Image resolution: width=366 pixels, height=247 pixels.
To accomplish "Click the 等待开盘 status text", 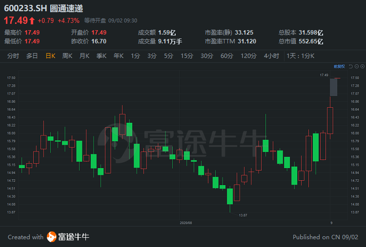I will (x=95, y=20).
